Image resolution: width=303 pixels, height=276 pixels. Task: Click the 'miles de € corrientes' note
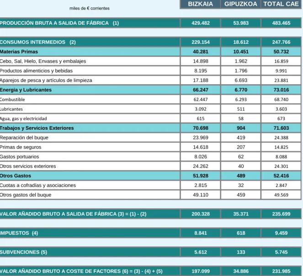pyautogui.click(x=90, y=8)
